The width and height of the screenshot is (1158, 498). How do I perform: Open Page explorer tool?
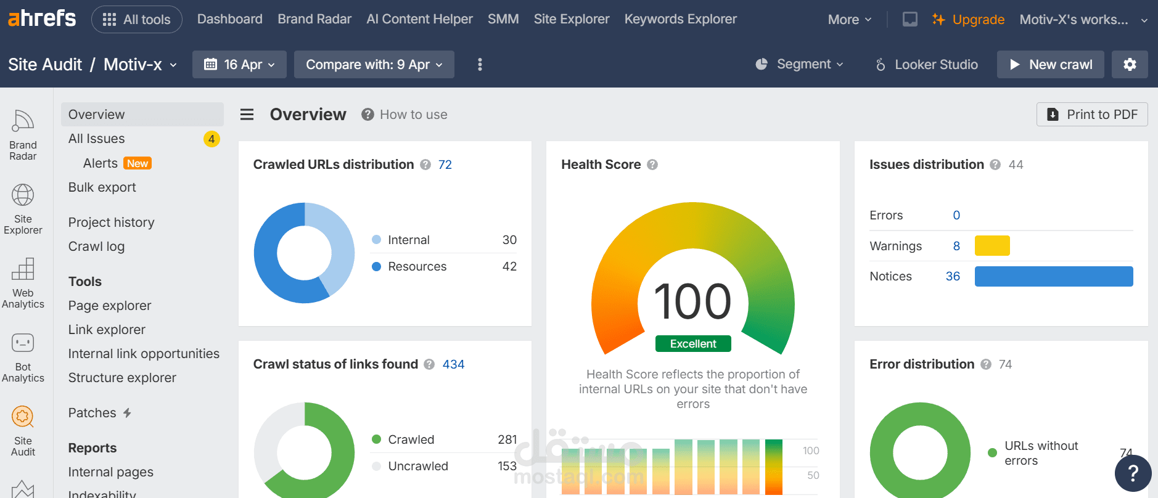[x=110, y=305]
